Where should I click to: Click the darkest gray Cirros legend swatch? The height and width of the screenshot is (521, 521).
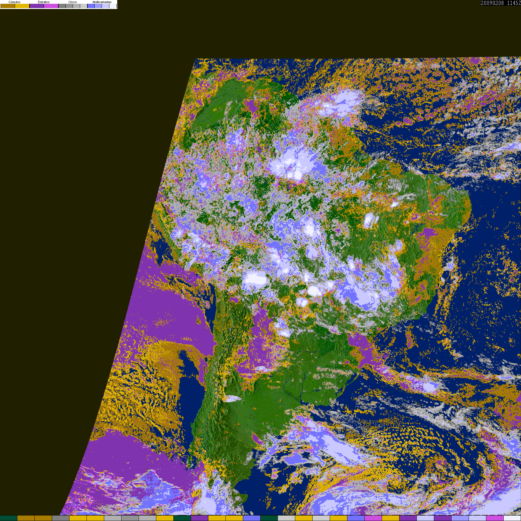[x=62, y=6]
